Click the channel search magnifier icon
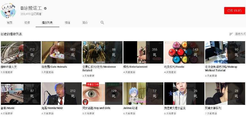 tap(102, 23)
